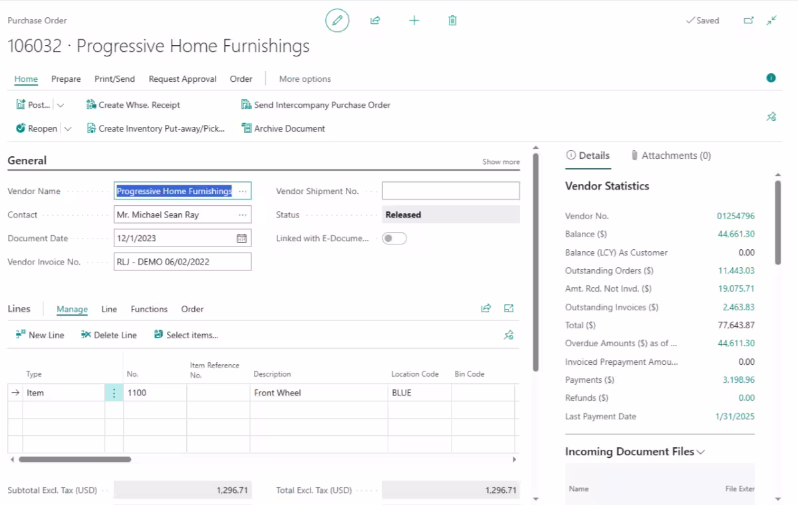The width and height of the screenshot is (798, 505).
Task: Click Show more in General section
Action: pos(501,161)
